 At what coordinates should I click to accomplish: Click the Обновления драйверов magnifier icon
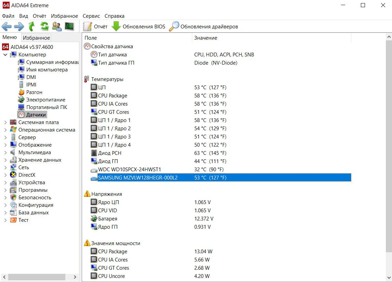click(x=174, y=26)
